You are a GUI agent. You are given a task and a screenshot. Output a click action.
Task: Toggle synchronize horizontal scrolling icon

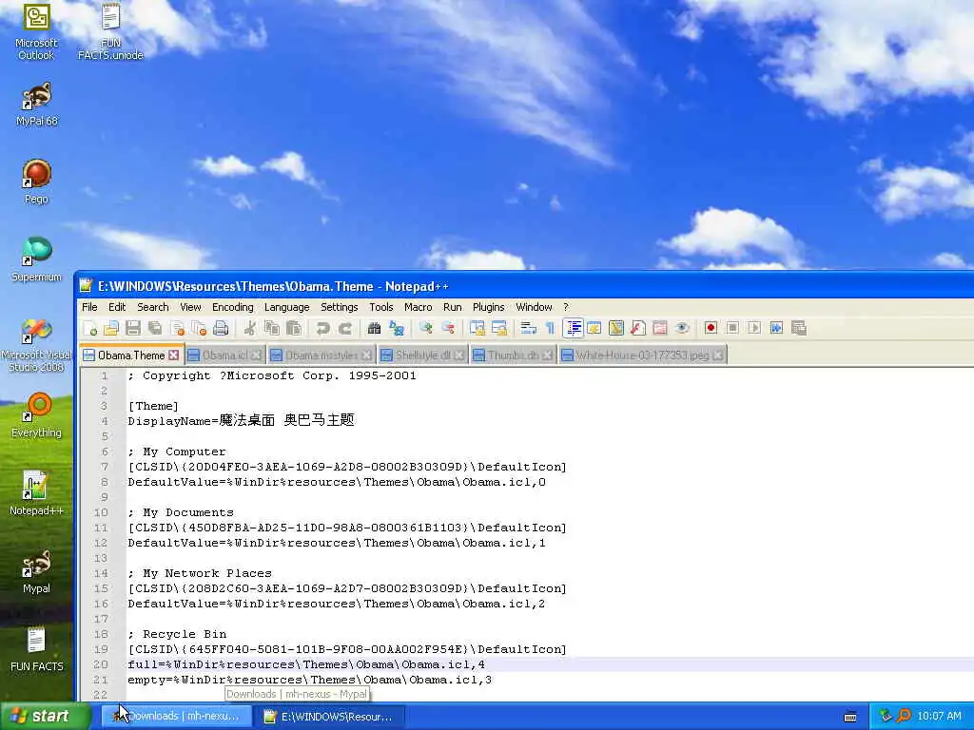(498, 328)
